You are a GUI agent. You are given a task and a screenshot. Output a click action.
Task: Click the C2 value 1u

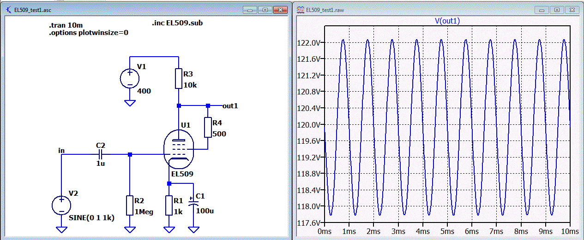pos(100,164)
